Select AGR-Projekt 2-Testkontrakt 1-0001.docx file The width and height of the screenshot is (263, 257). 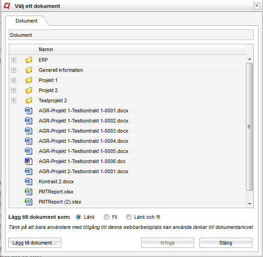pyautogui.click(x=127, y=171)
